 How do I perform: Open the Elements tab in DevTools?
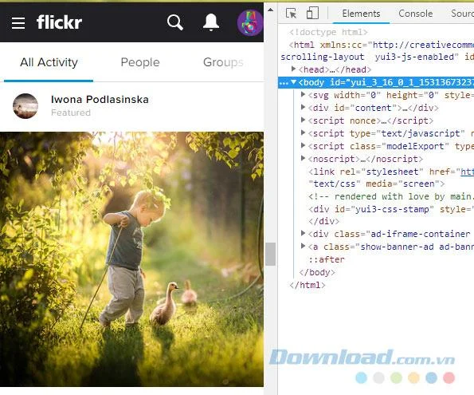coord(361,14)
